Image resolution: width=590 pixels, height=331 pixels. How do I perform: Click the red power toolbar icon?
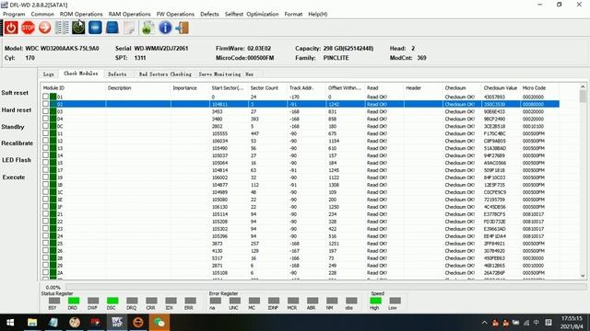click(x=11, y=28)
